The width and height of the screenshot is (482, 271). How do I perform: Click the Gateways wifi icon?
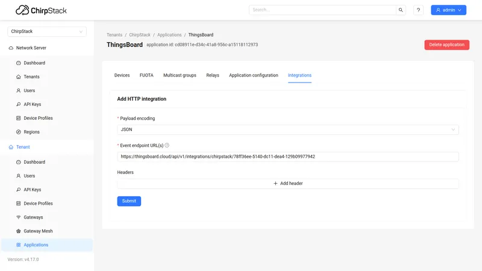[19, 217]
